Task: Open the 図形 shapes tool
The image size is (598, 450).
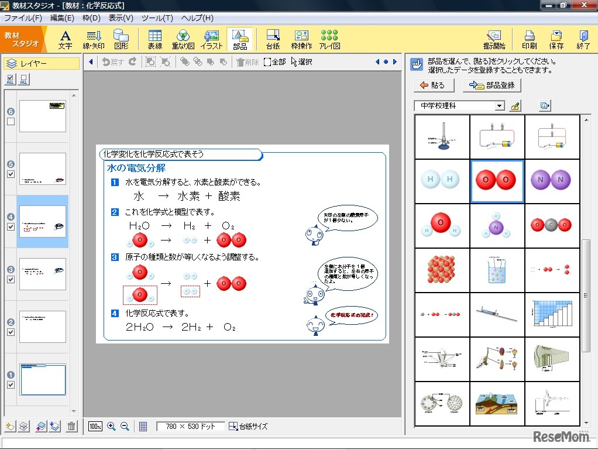Action: tap(121, 39)
